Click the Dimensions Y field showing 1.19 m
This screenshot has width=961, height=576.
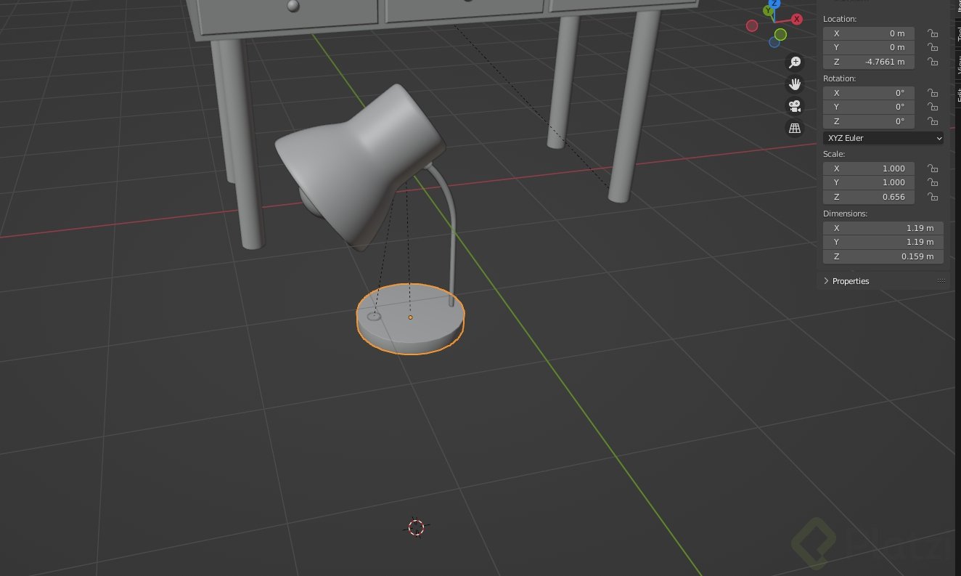tap(883, 242)
